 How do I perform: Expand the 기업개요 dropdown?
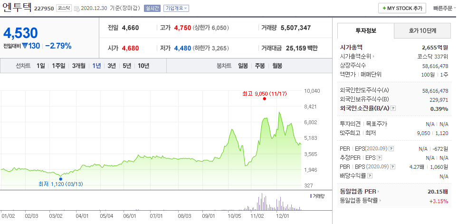coord(176,8)
